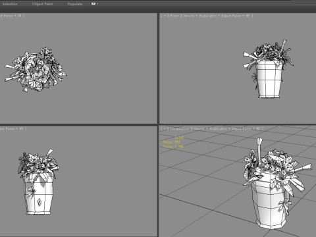The image size is (316, 237).
Task: Open the ribbon display options arrow
Action: point(97,4)
